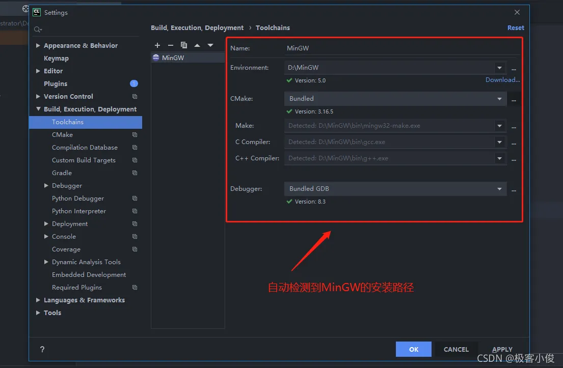Expand the Debugger settings node
The image size is (563, 368).
pos(46,185)
